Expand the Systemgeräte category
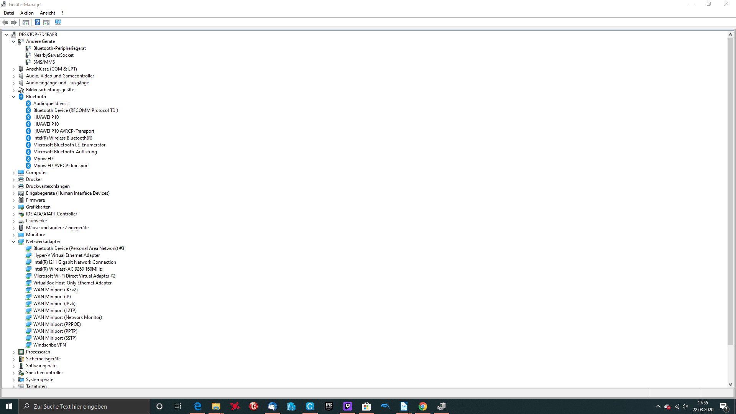The image size is (736, 414). tap(14, 380)
